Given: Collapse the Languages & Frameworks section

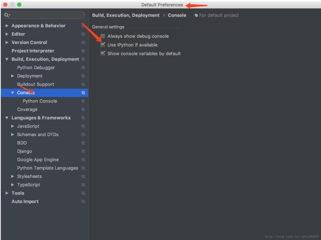Looking at the screenshot, I should 7,118.
